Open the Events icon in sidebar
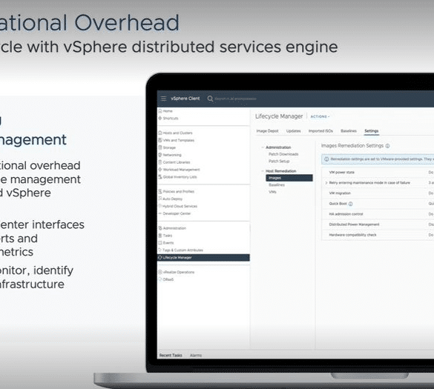 160,243
